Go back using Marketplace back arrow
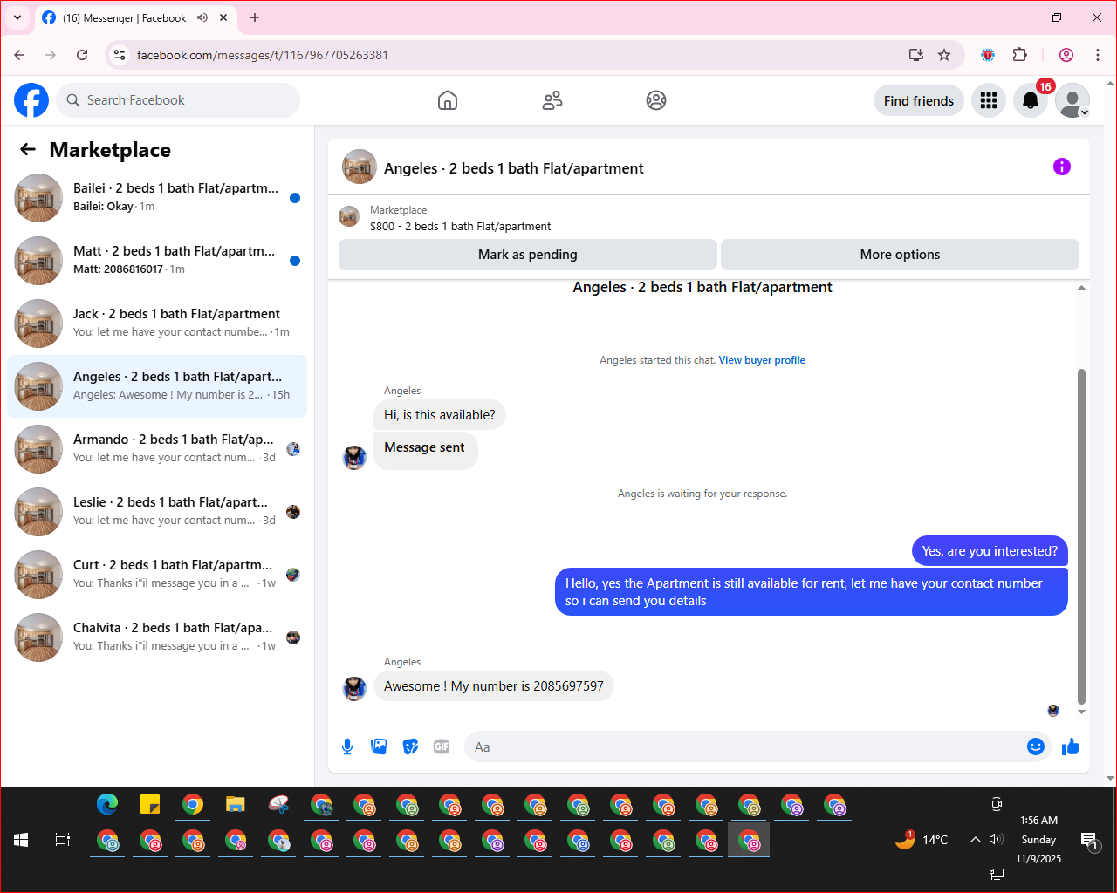Screen dimensions: 1117x893 [x=28, y=149]
